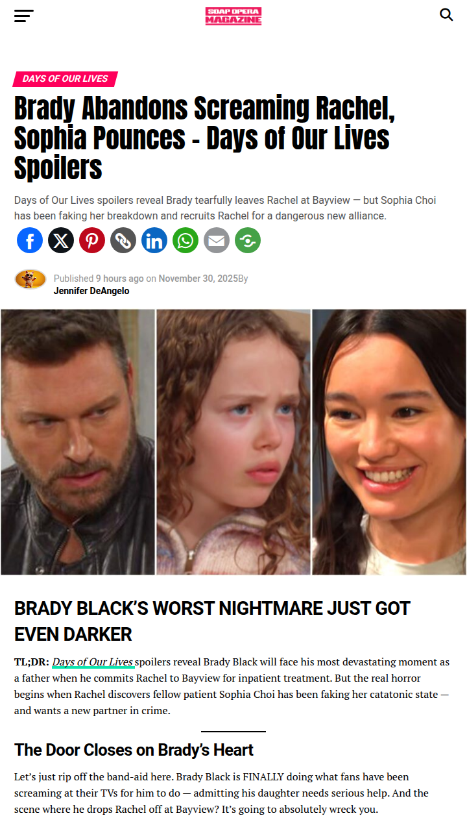Open the hamburger navigation menu
Viewport: 467px width, 831px height.
pos(24,16)
